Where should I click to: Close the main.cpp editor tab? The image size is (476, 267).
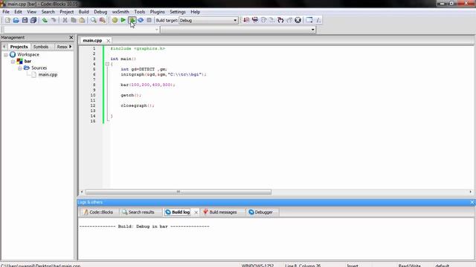click(108, 41)
